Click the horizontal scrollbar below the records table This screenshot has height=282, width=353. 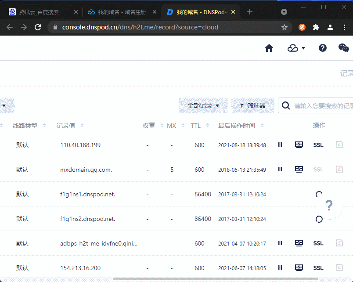click(x=216, y=279)
